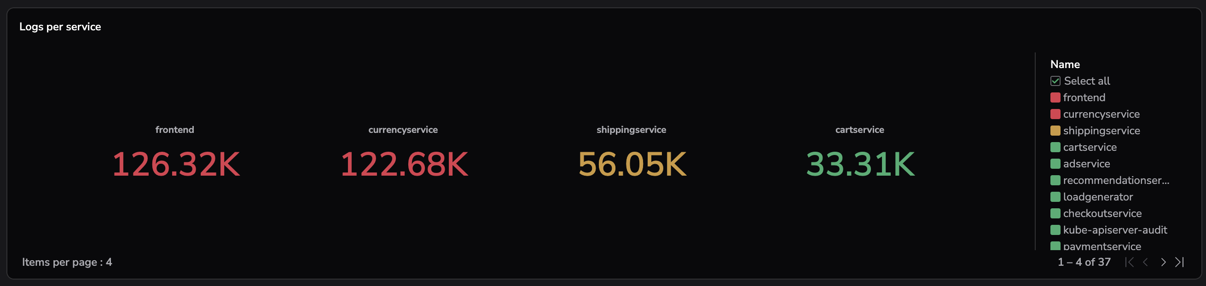The height and width of the screenshot is (286, 1206).
Task: Click the shippingservice 56.05K stat value
Action: (632, 165)
